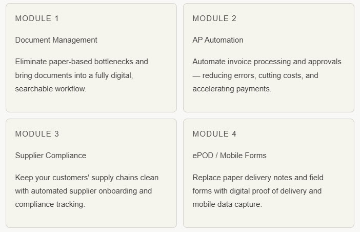Open the AP Automation title
The width and height of the screenshot is (360, 232).
[218, 40]
